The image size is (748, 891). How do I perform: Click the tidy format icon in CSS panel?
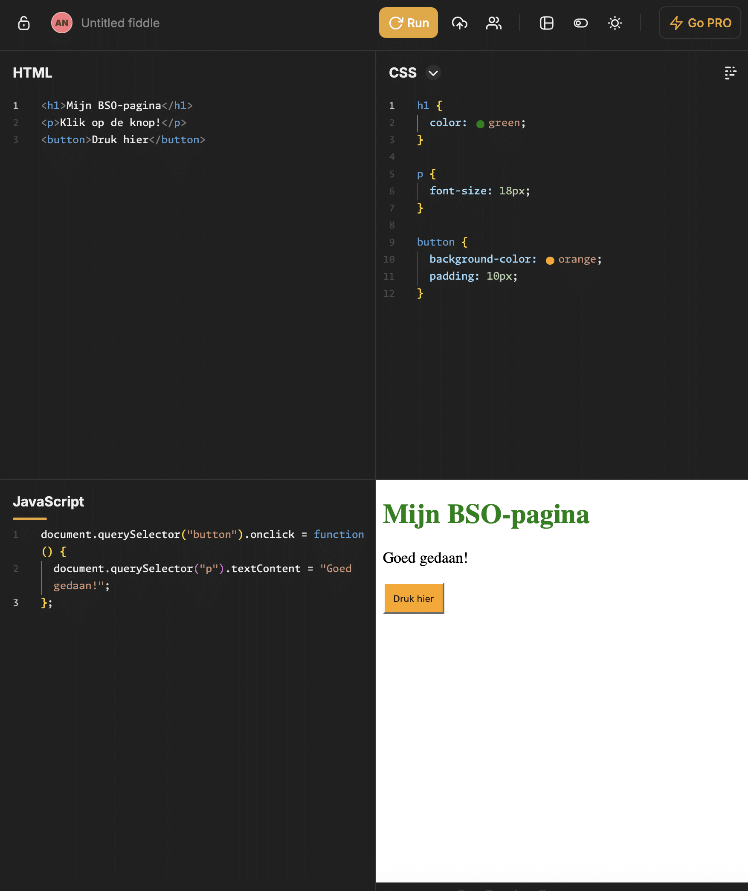(x=730, y=73)
